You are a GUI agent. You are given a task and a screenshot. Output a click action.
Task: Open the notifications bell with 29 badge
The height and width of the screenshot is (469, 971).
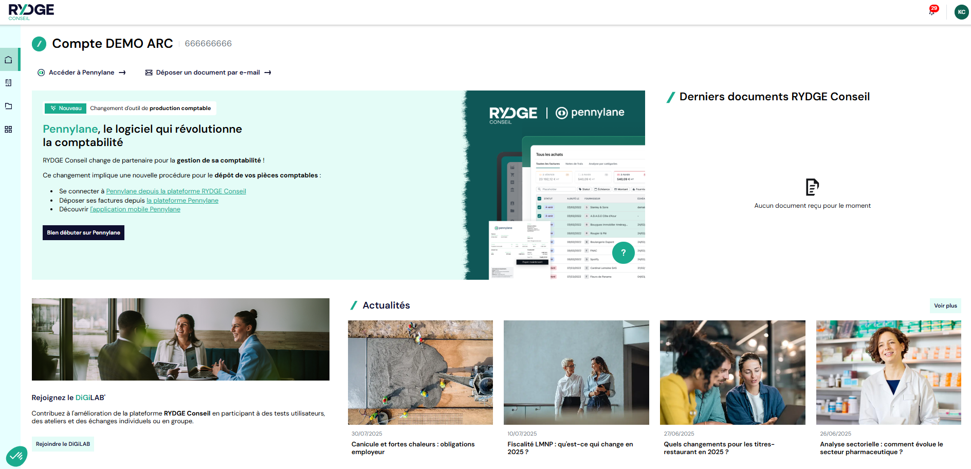coord(933,11)
